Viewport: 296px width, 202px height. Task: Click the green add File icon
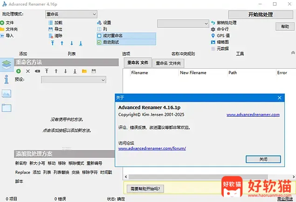[x=2, y=23]
